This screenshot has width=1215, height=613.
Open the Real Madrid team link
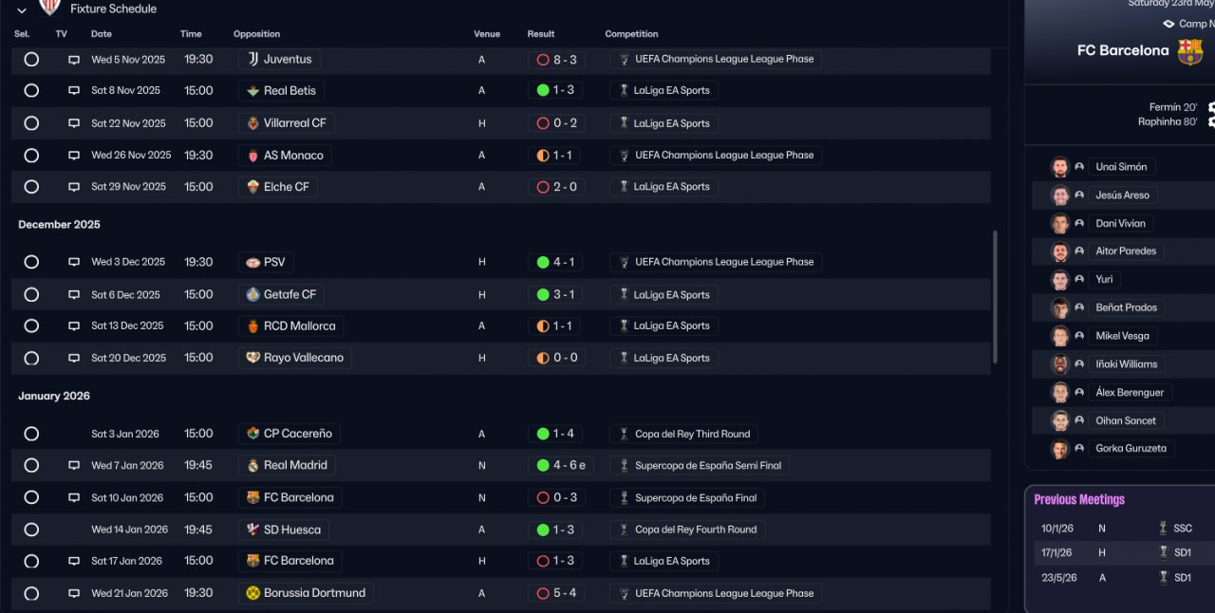pyautogui.click(x=295, y=466)
